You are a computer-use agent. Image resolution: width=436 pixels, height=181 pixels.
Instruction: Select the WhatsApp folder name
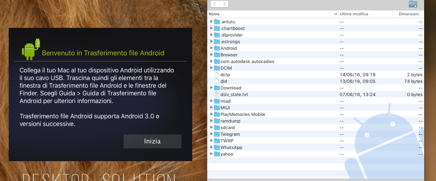point(231,147)
